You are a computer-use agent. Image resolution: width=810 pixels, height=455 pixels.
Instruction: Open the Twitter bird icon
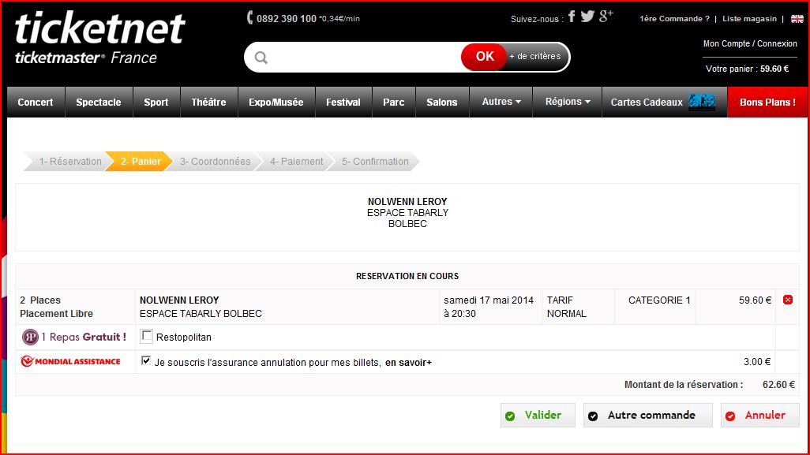(587, 17)
